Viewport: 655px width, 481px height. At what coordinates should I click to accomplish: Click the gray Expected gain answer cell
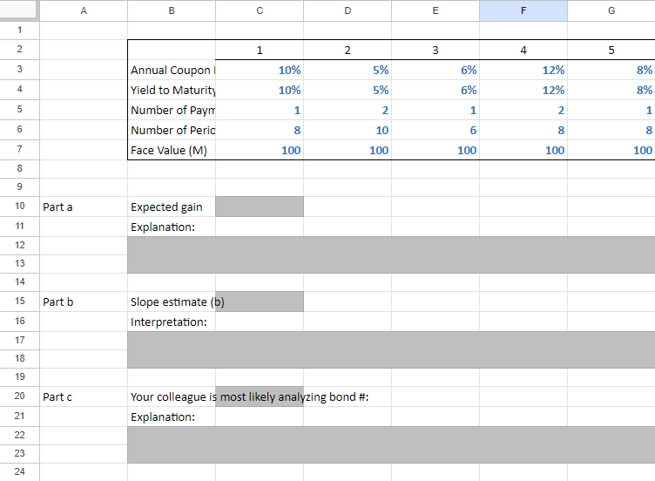pyautogui.click(x=260, y=207)
